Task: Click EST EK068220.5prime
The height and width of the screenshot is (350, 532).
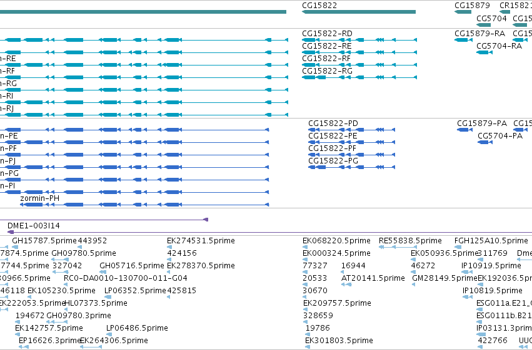Action: (x=336, y=241)
